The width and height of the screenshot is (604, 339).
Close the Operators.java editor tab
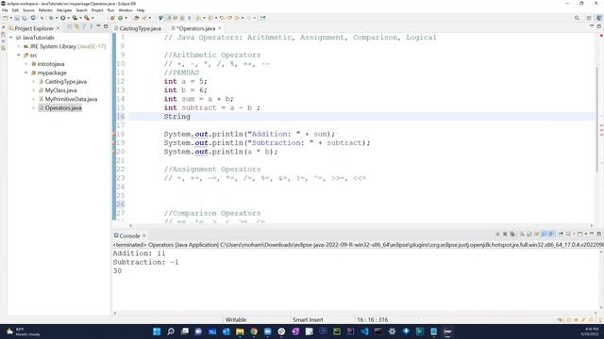click(x=220, y=28)
